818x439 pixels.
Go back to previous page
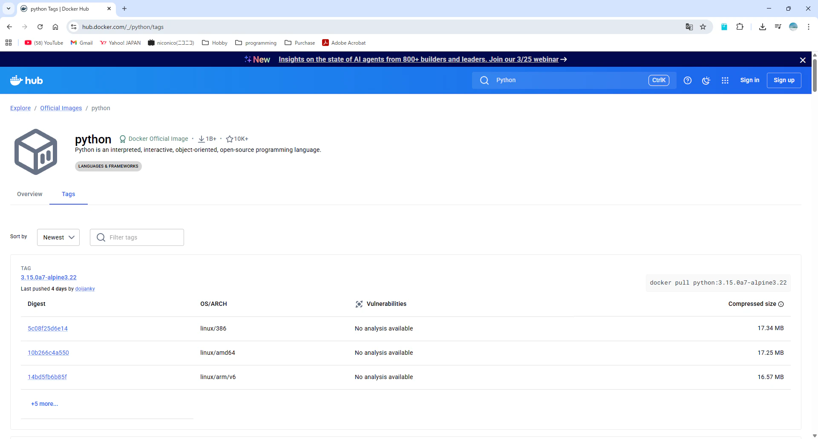coord(9,27)
